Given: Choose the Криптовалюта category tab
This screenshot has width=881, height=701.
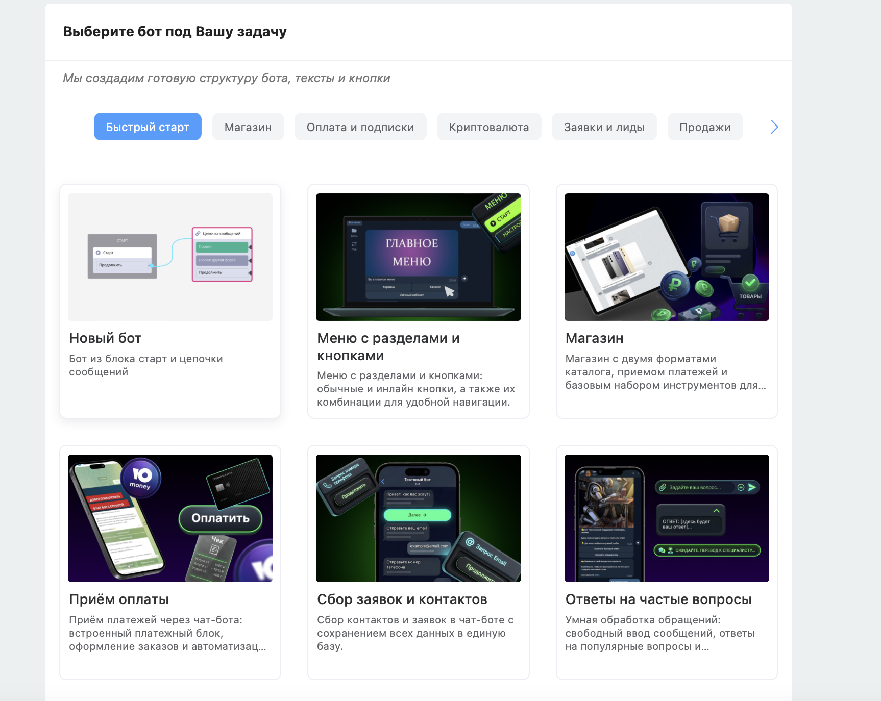Looking at the screenshot, I should click(x=489, y=127).
